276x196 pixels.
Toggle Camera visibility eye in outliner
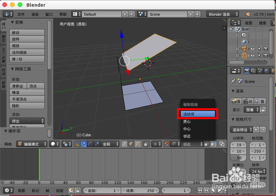click(x=252, y=49)
